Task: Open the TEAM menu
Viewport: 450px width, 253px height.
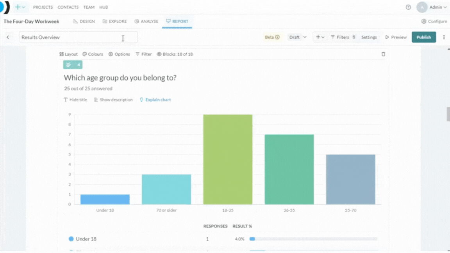Action: click(89, 7)
